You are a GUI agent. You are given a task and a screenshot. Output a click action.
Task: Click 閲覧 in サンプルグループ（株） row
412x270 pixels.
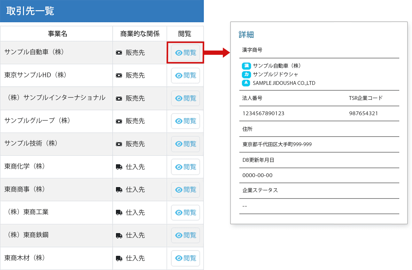point(185,121)
